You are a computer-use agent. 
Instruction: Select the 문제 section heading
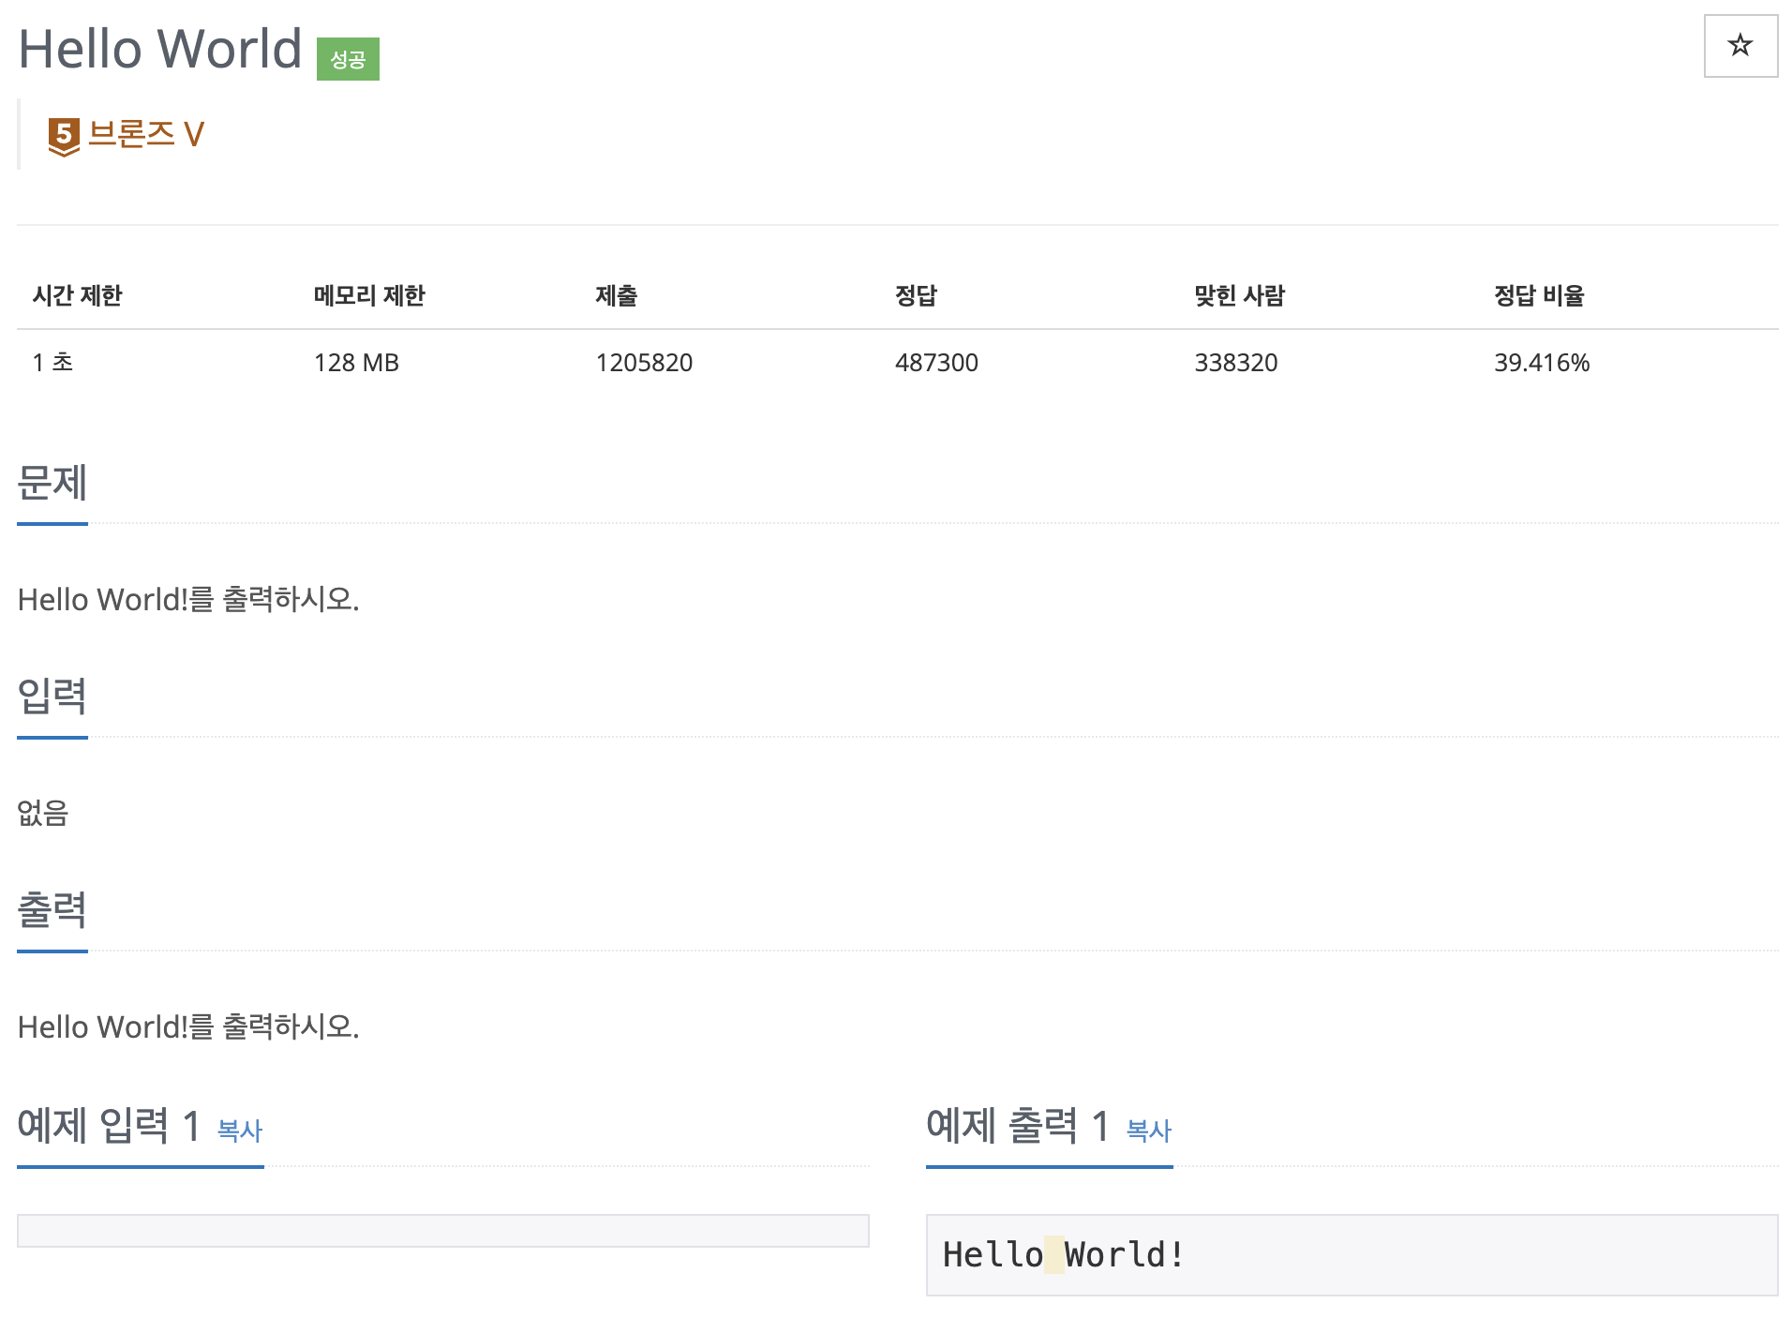(x=52, y=484)
